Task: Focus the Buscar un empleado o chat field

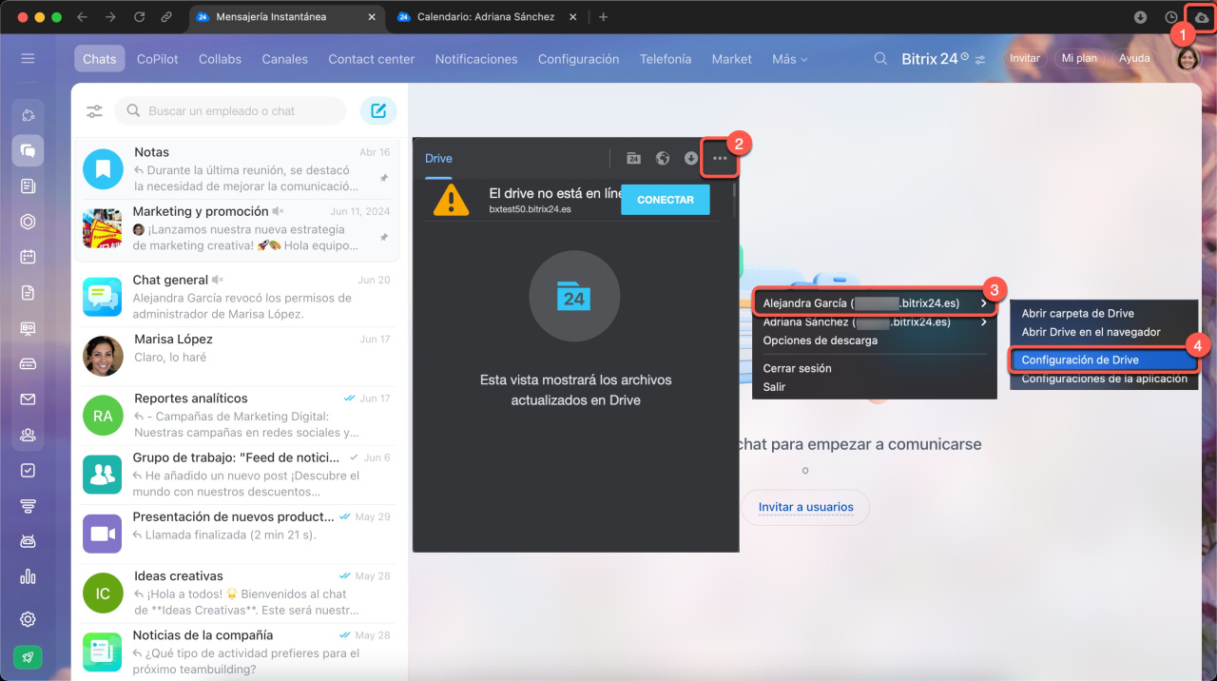Action: click(x=230, y=111)
